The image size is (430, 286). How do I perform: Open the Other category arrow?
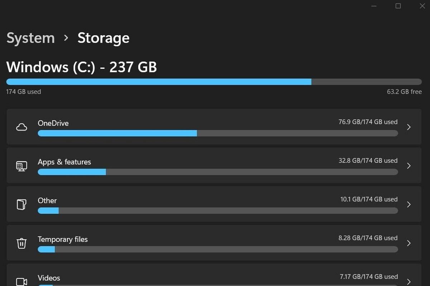coord(409,204)
